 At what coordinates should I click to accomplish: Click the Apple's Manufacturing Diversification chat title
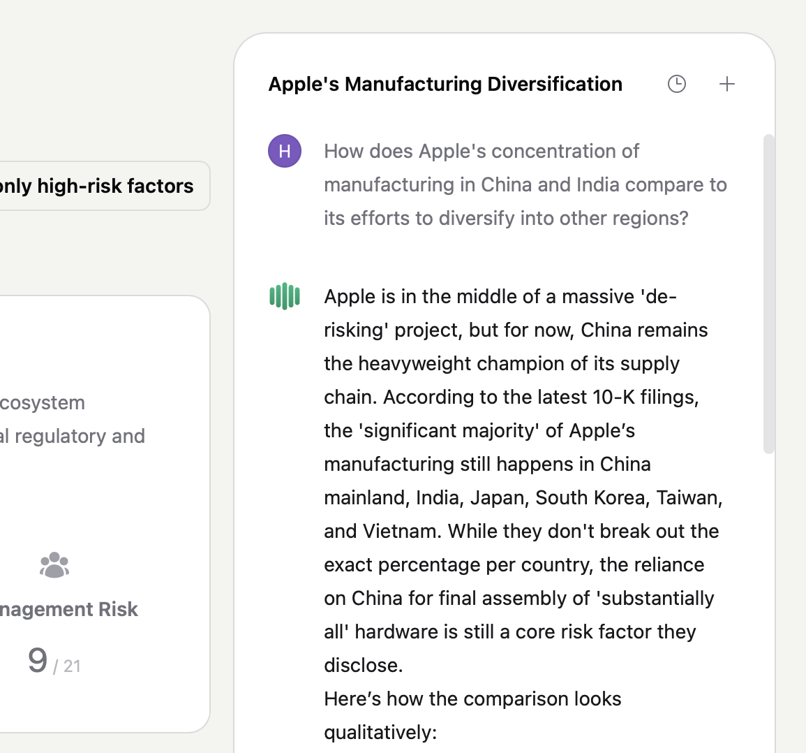coord(445,84)
